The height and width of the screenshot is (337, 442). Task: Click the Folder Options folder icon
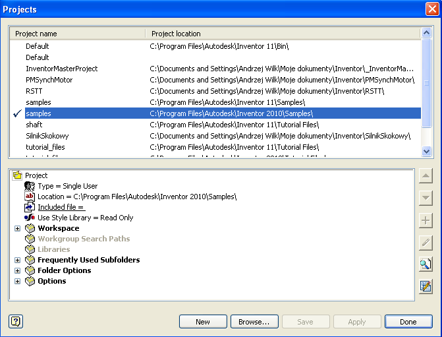tap(30, 270)
